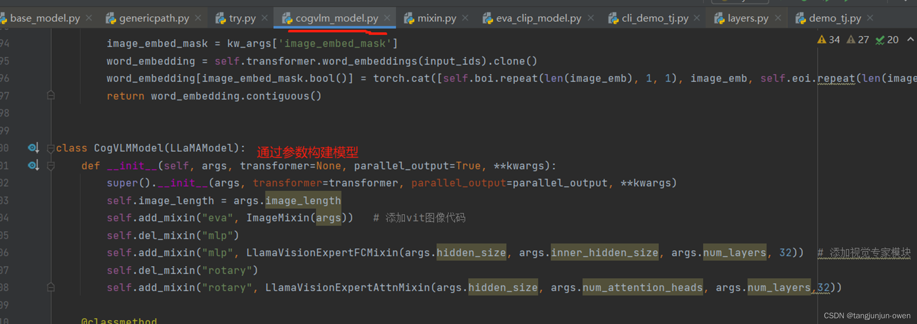Close the try.py tab

pyautogui.click(x=264, y=18)
